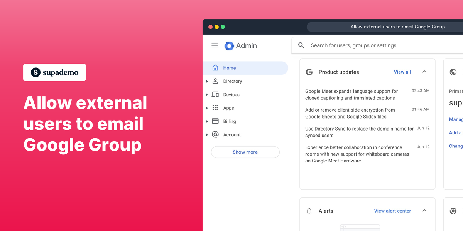Screen dimensions: 463x231
Task: Click the globe icon on the Domains card
Action: [453, 72]
